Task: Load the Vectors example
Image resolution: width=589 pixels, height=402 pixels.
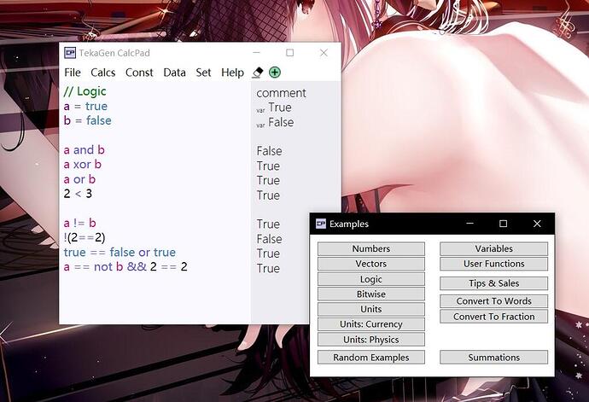Action: point(371,264)
